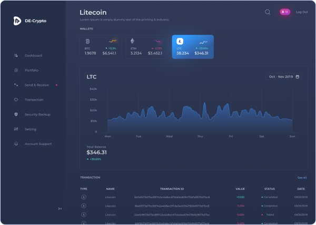Click See All transactions link
The image size is (316, 225).
(x=302, y=178)
